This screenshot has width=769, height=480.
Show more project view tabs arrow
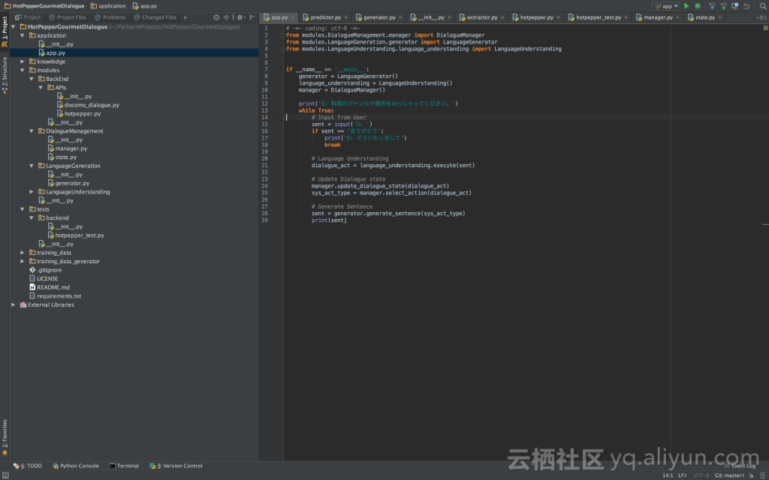[x=185, y=17]
